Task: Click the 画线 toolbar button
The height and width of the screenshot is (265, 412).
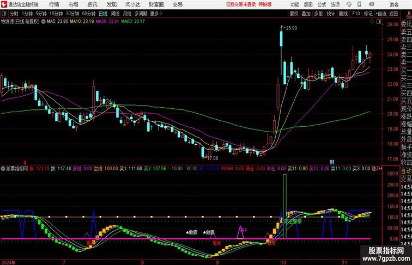Action: pos(343,14)
